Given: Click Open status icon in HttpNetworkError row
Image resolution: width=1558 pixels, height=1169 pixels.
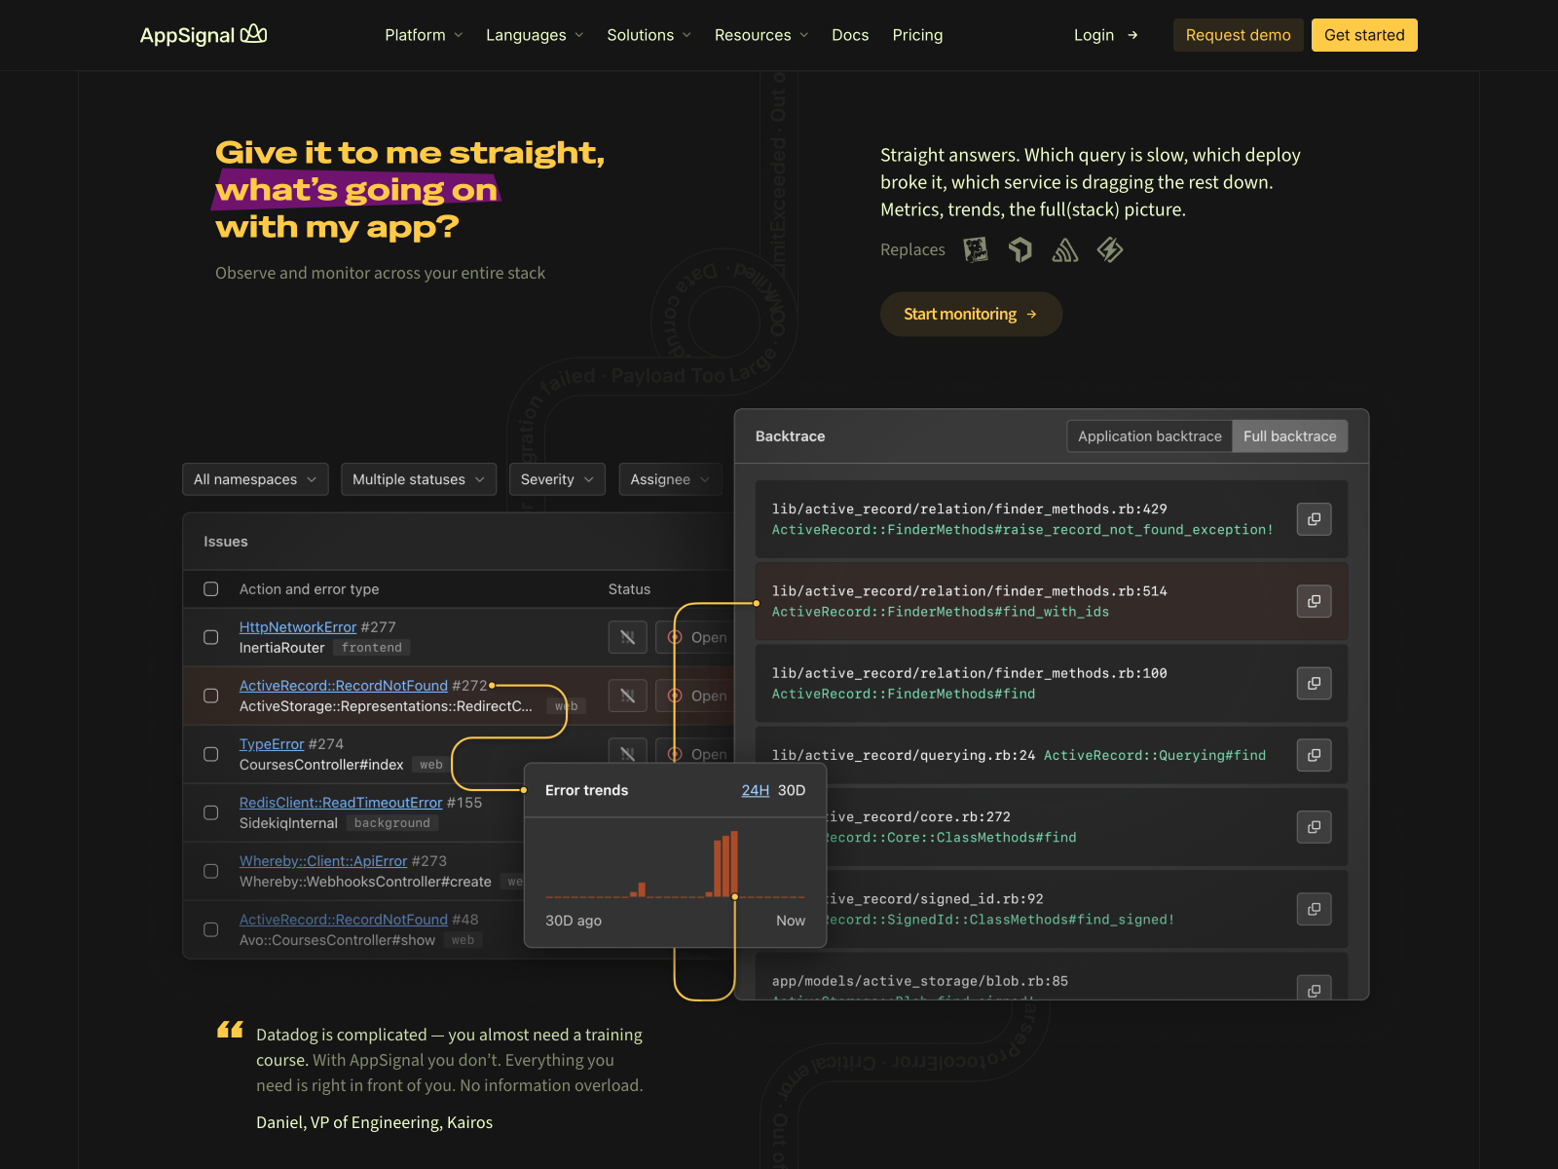Looking at the screenshot, I should pyautogui.click(x=675, y=637).
